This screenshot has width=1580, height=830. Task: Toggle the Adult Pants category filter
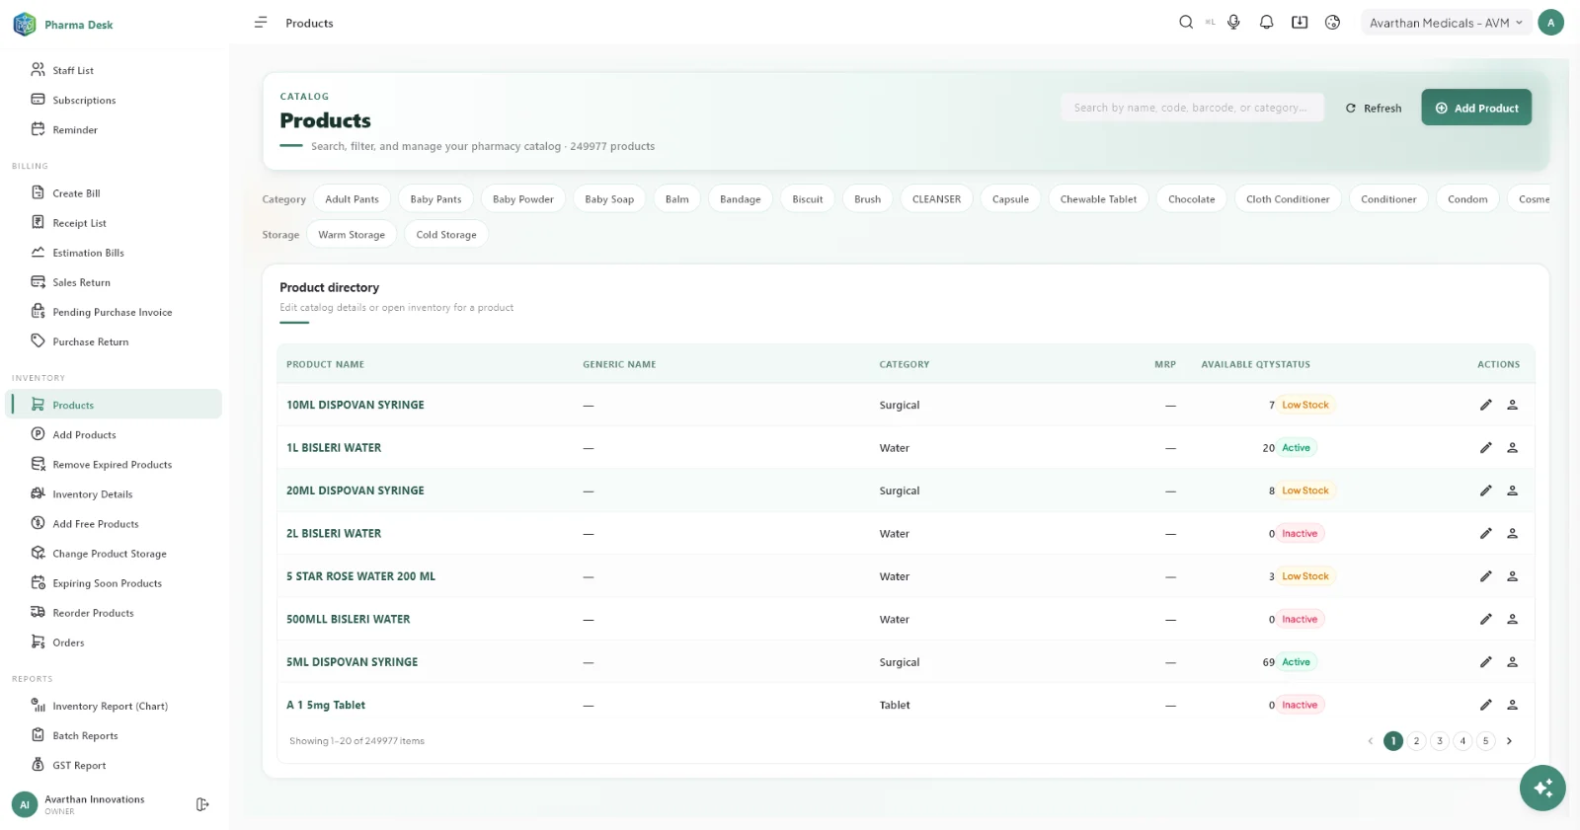[x=353, y=199]
